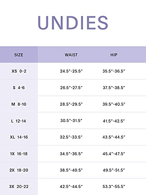Click hip value 35.5"-36.5"

(114, 71)
